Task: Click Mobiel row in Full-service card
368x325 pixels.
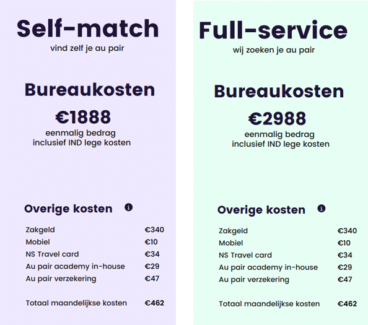Action: 287,243
